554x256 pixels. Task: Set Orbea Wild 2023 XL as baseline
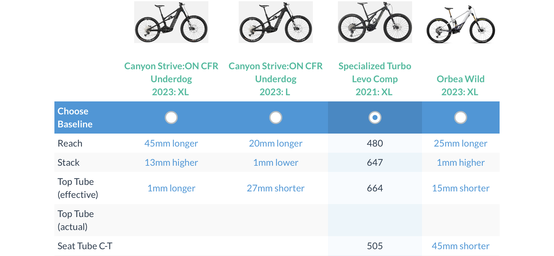pyautogui.click(x=461, y=117)
